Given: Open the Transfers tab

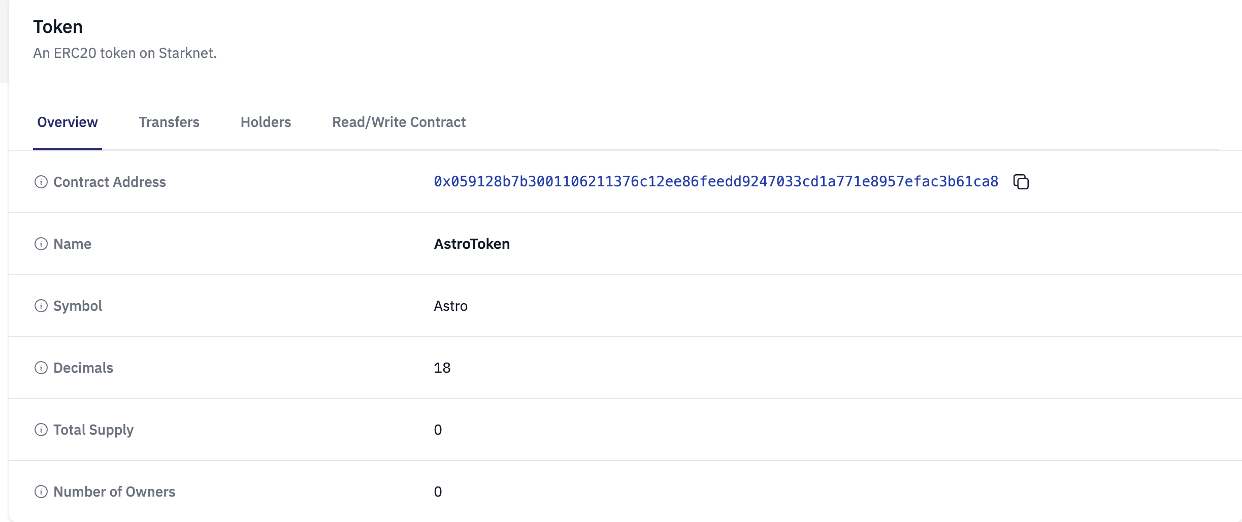Looking at the screenshot, I should point(169,122).
